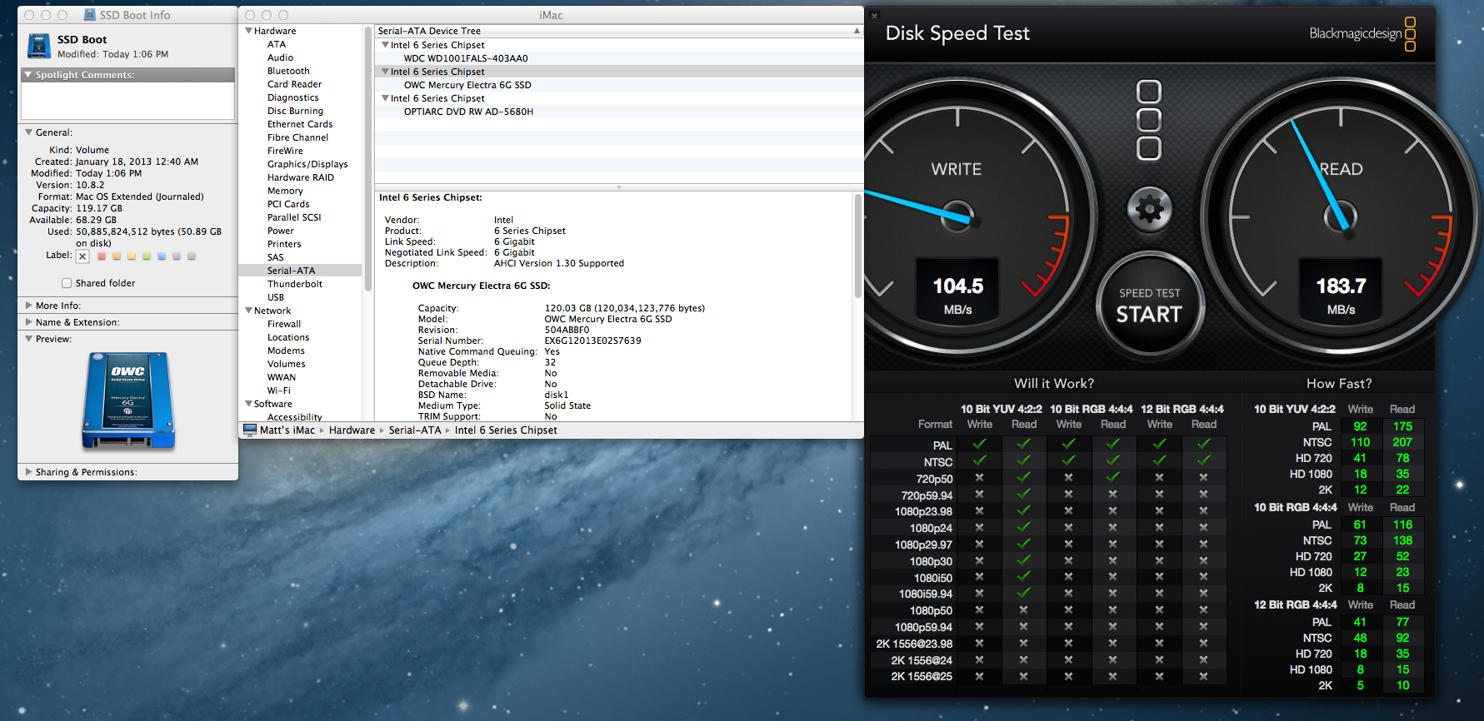Collapse the Network tree in sidebar

(x=248, y=311)
